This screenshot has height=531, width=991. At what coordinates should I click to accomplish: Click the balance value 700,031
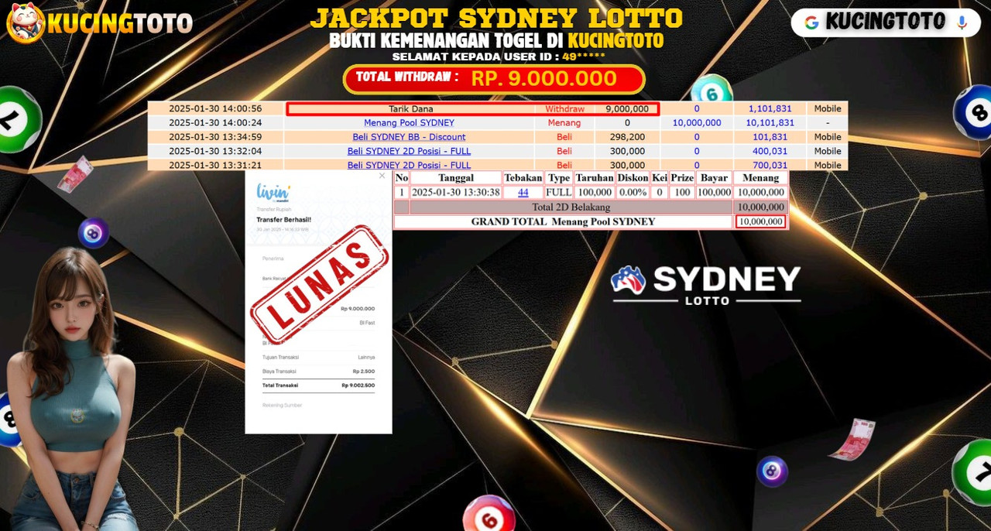(770, 165)
